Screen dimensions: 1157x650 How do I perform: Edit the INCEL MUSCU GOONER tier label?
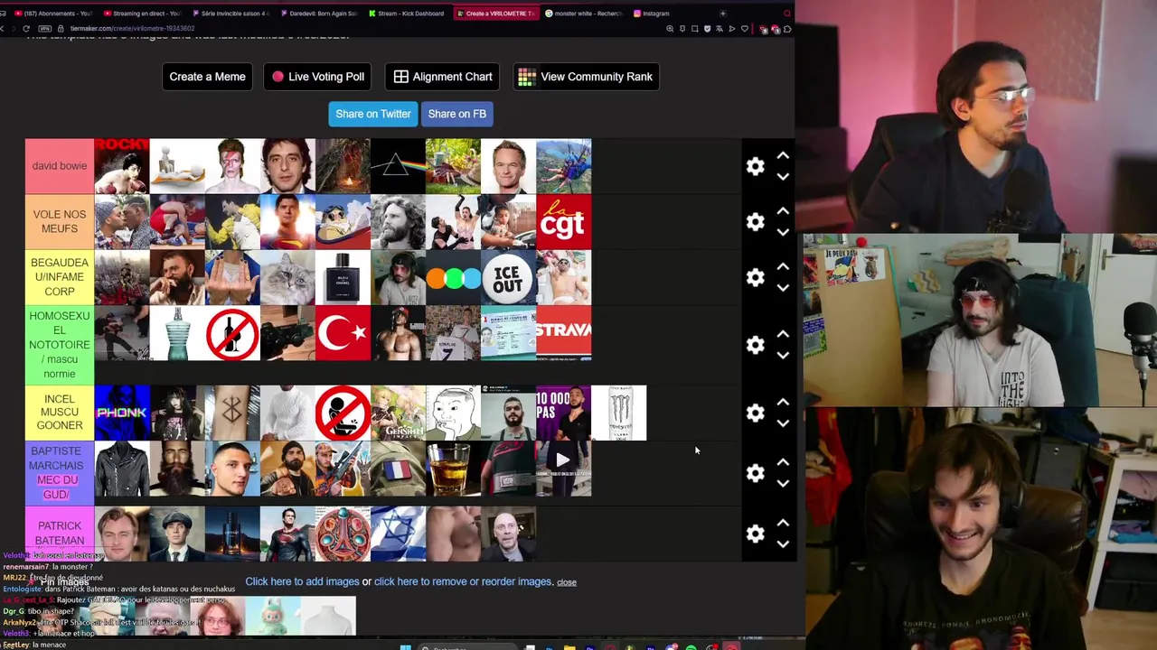tap(60, 413)
